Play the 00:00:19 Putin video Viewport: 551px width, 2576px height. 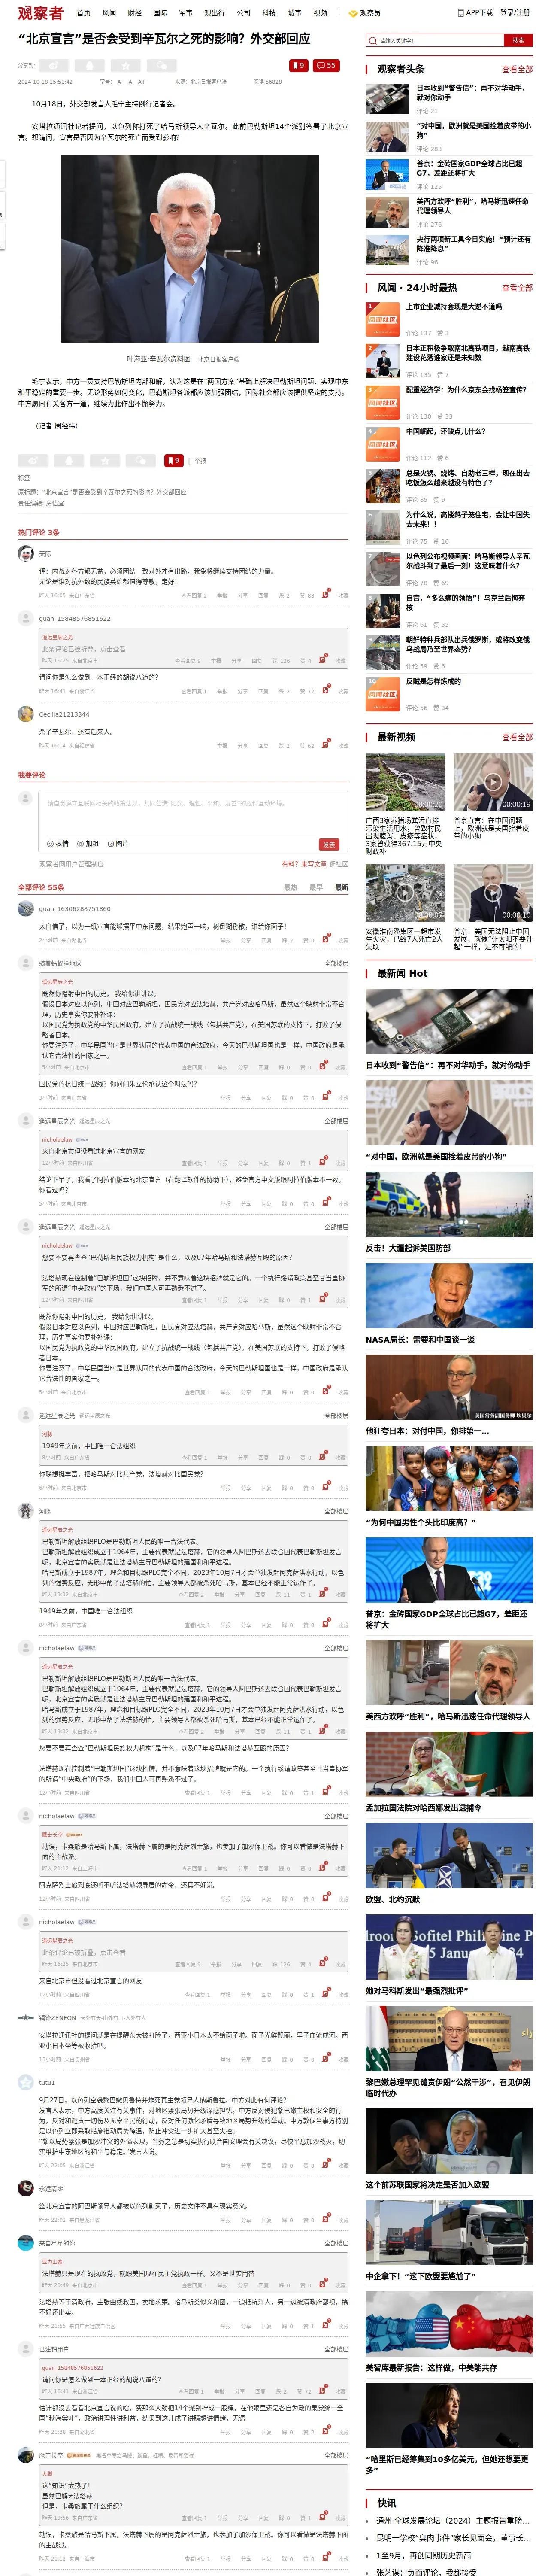[493, 781]
